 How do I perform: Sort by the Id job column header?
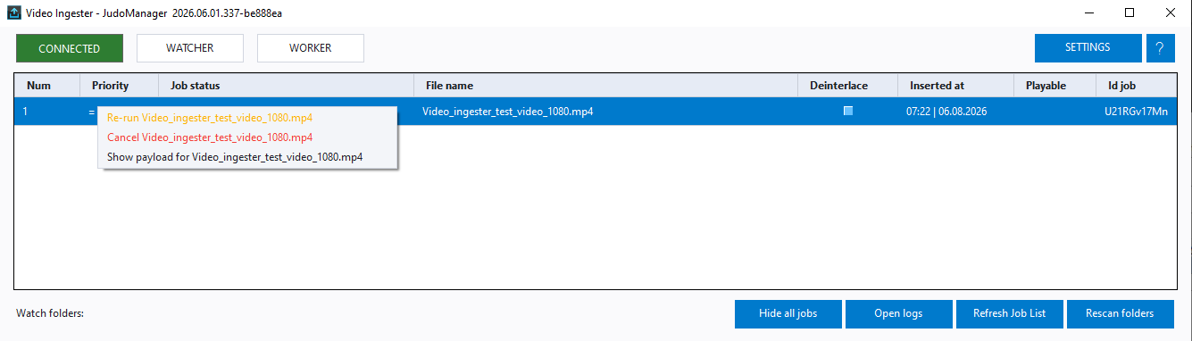coord(1136,86)
